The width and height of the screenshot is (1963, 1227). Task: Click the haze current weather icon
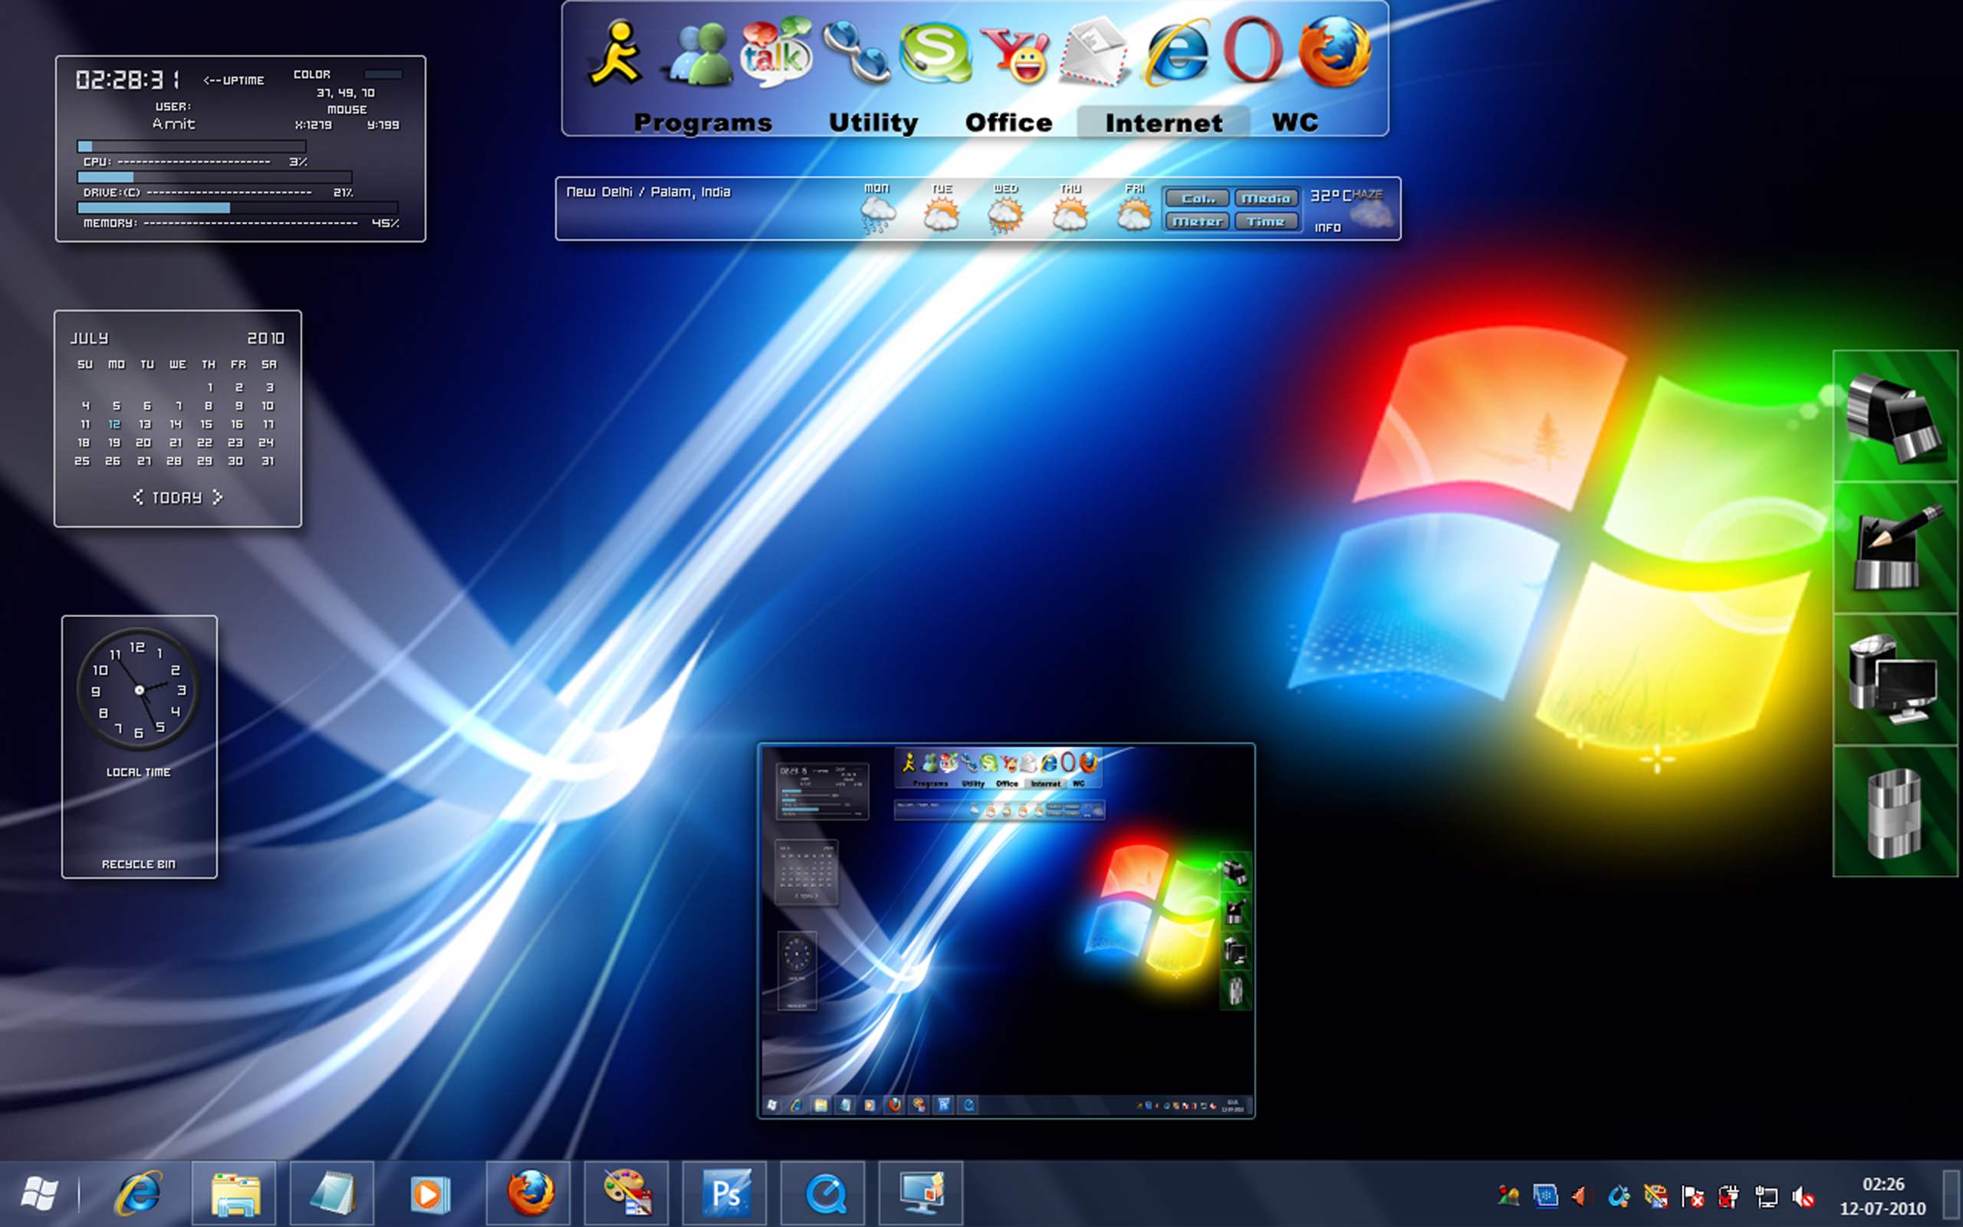[x=1371, y=214]
